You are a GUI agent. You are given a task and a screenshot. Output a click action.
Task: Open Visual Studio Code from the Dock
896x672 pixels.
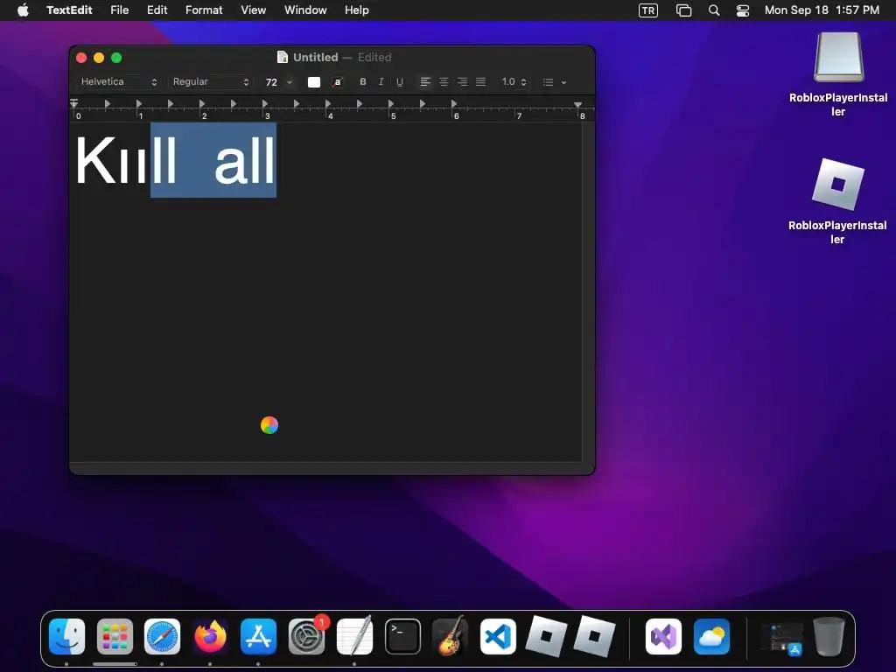coord(498,637)
